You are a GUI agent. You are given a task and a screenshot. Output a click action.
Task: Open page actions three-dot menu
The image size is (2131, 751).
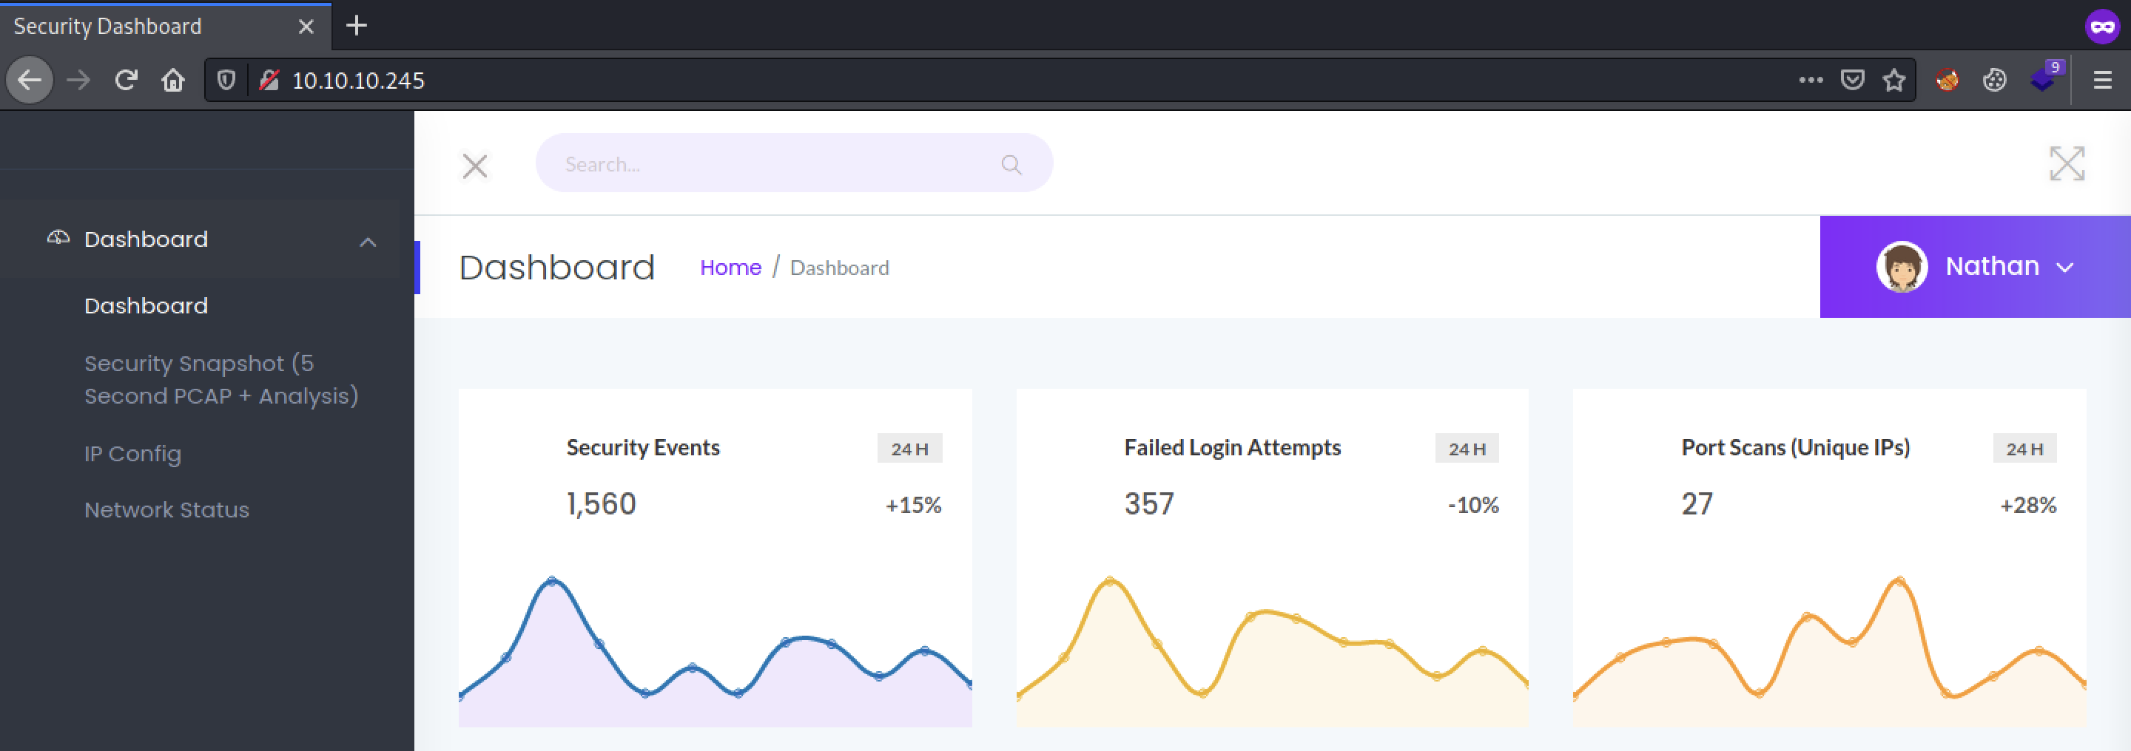pos(1810,80)
